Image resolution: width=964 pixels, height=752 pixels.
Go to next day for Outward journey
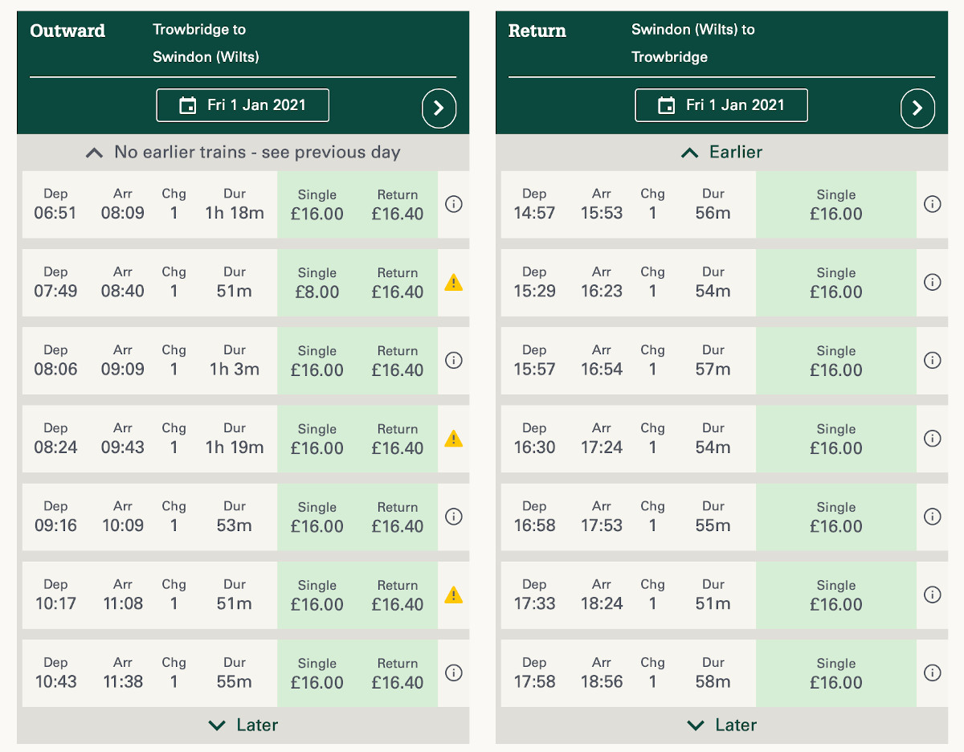click(x=439, y=108)
